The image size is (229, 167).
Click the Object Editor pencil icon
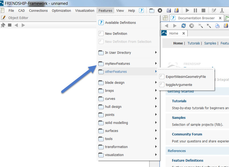(x=3, y=18)
